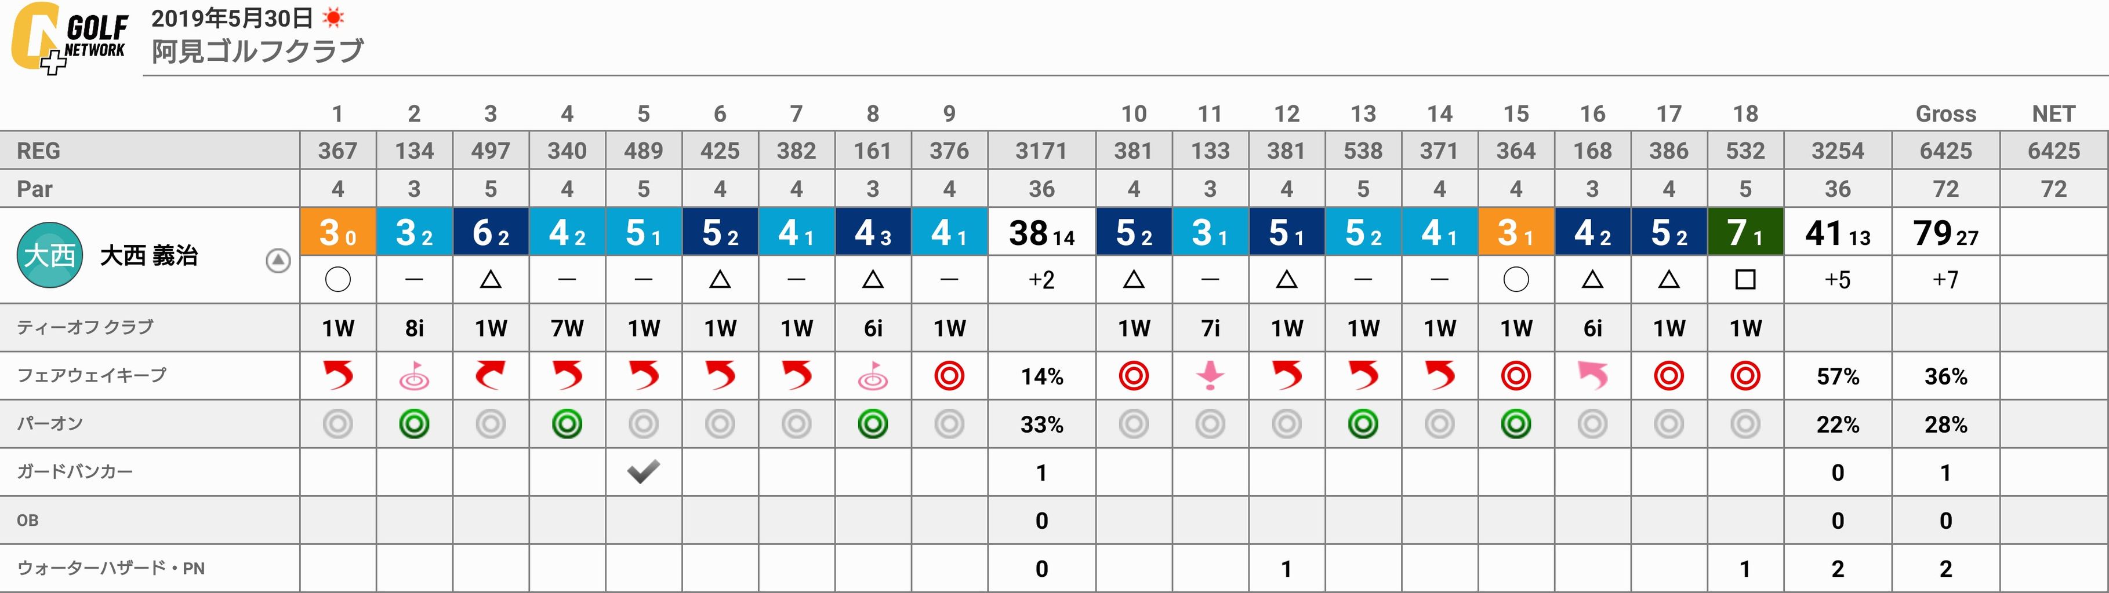Click hole 3 red right-curving arrow icon

click(491, 376)
